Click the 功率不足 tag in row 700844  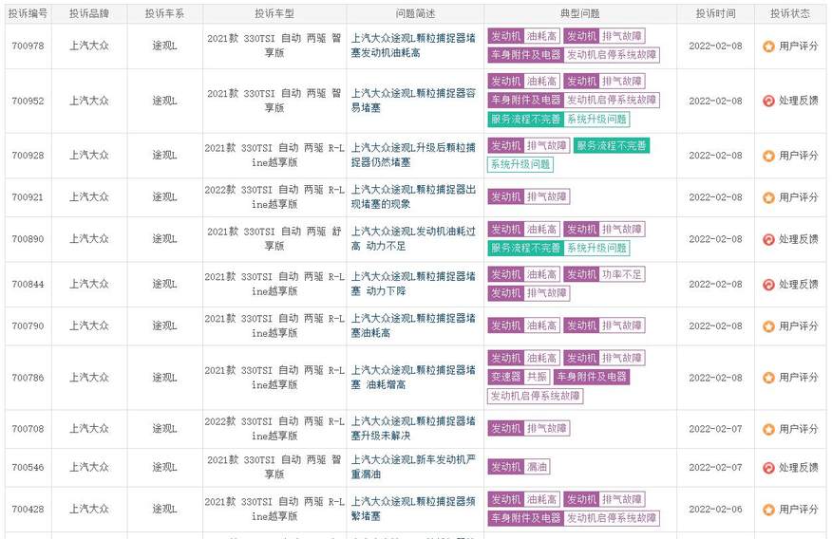[622, 274]
